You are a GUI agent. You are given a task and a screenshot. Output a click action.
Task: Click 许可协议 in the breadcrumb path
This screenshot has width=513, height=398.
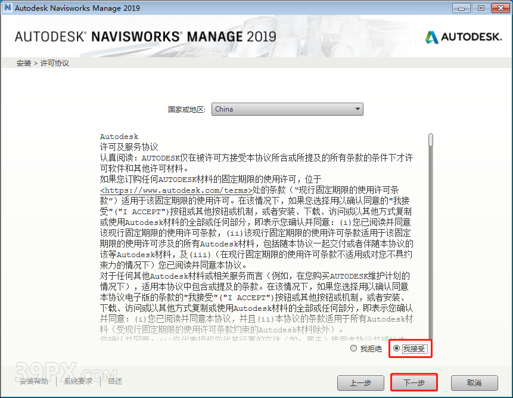[x=55, y=63]
